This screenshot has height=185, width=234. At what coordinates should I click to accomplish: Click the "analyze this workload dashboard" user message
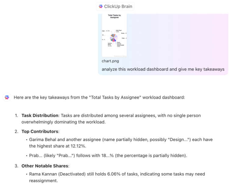[x=163, y=69]
